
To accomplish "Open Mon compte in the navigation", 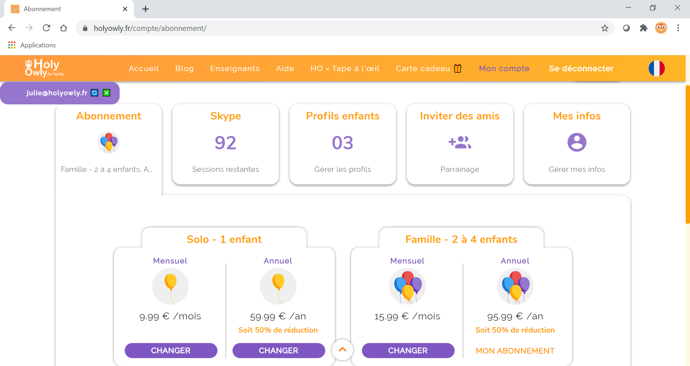I will (504, 69).
